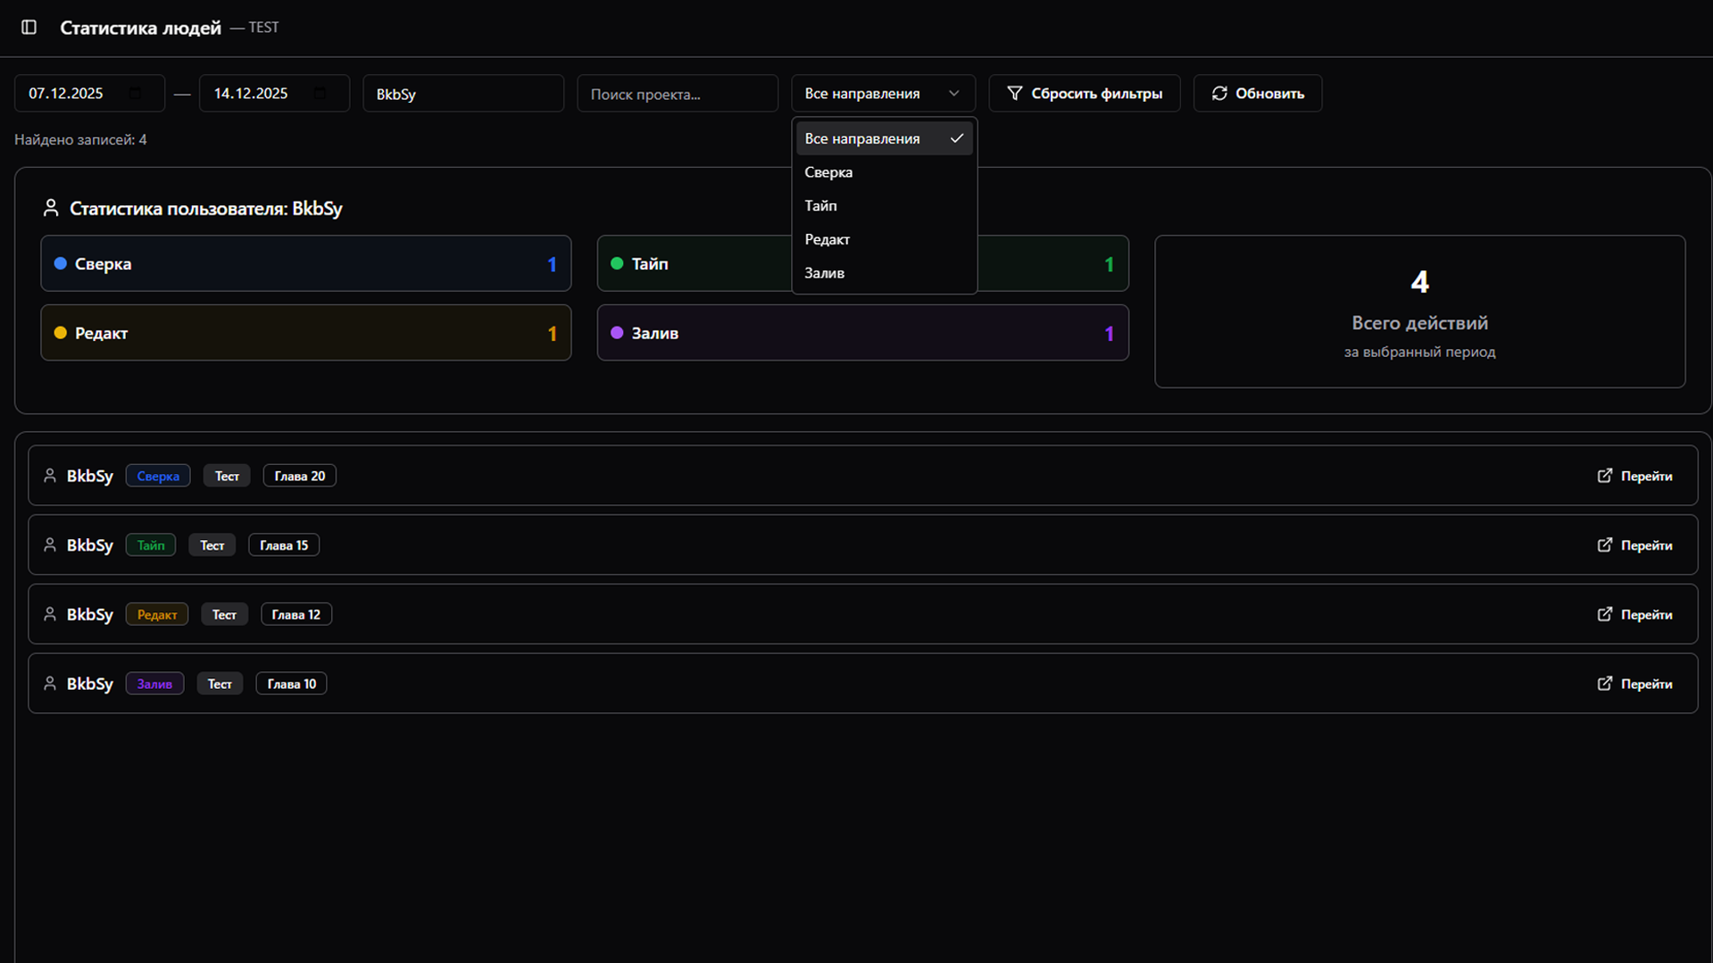Focus the BkbSy username filter field
This screenshot has height=963, width=1713.
coord(462,94)
